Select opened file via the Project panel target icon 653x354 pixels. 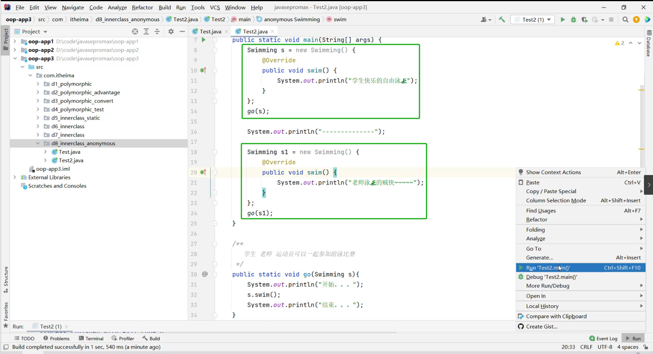click(135, 31)
